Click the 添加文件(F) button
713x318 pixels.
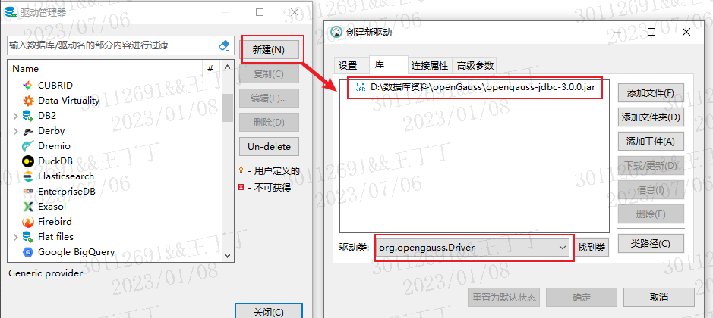(651, 93)
